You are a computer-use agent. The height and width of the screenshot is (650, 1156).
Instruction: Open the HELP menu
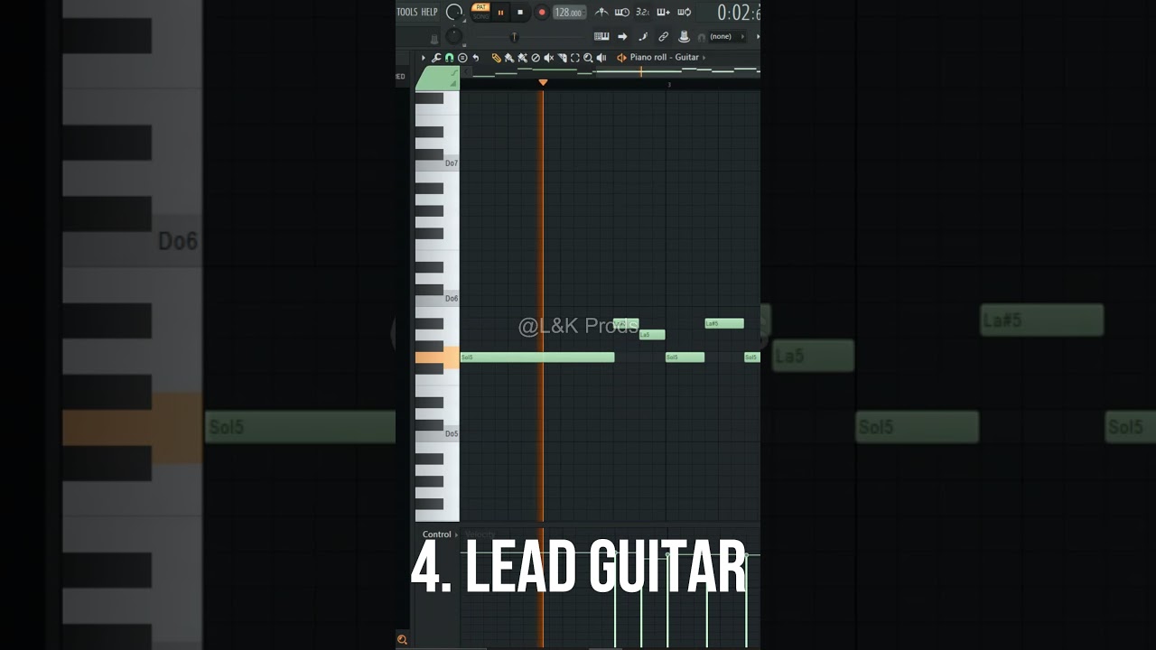[x=429, y=12]
